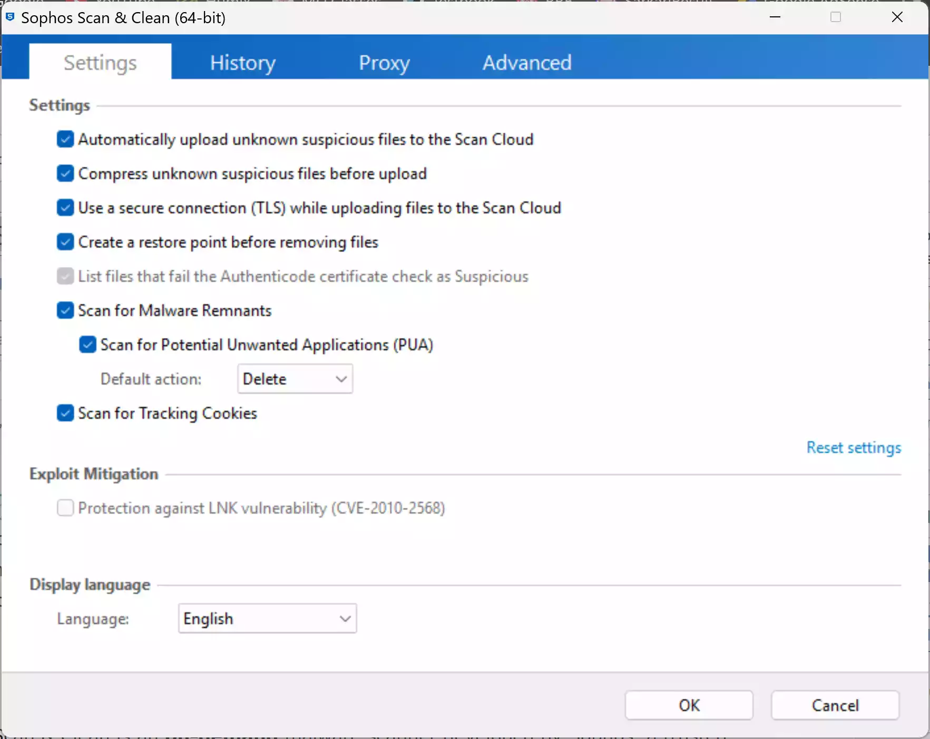Enable protection against LNK vulnerability

coord(65,508)
